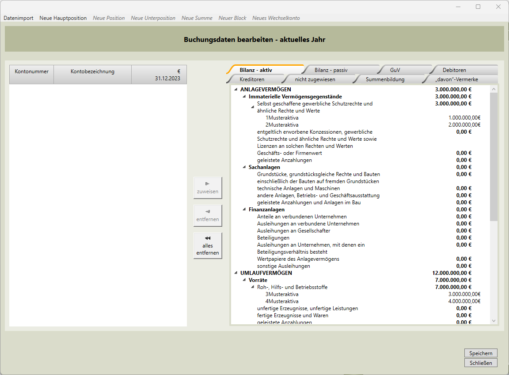Switch to the Debitoren tab
The image size is (509, 375).
(454, 70)
